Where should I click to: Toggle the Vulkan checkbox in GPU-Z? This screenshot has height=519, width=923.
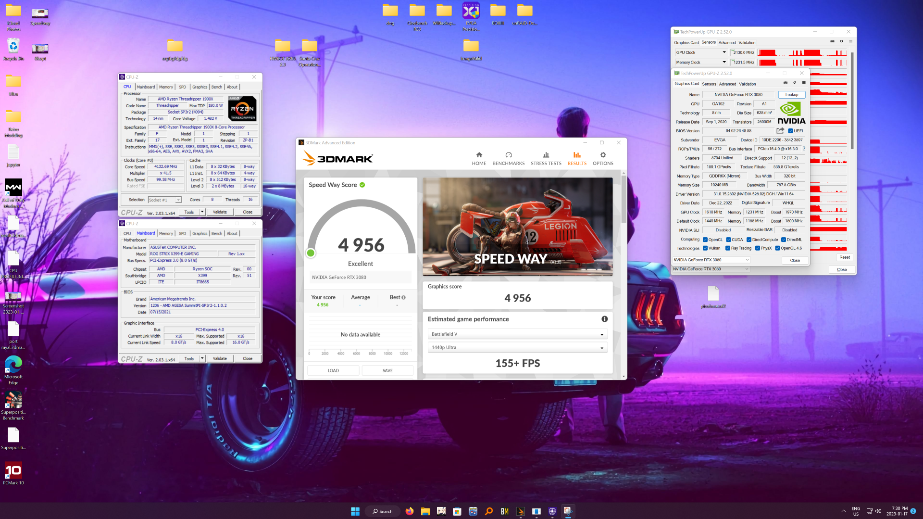[705, 248]
